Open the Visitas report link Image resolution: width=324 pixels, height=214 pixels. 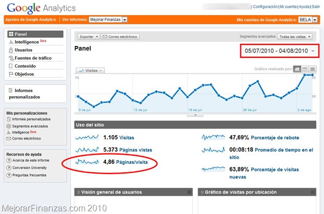tap(127, 137)
